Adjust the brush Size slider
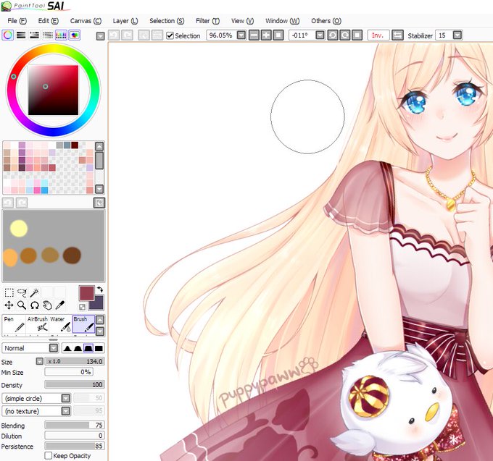The height and width of the screenshot is (461, 493). click(75, 362)
